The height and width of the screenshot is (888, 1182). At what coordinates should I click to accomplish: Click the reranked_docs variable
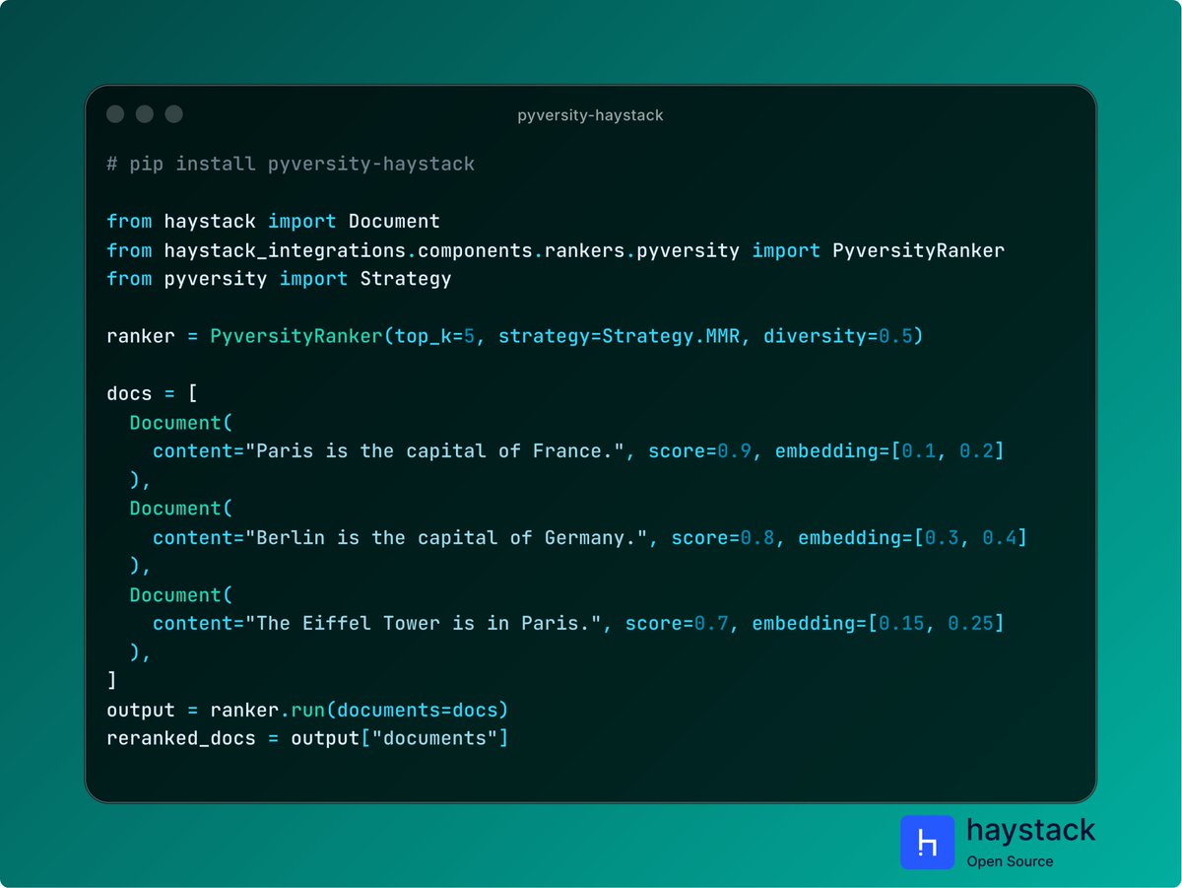click(181, 738)
